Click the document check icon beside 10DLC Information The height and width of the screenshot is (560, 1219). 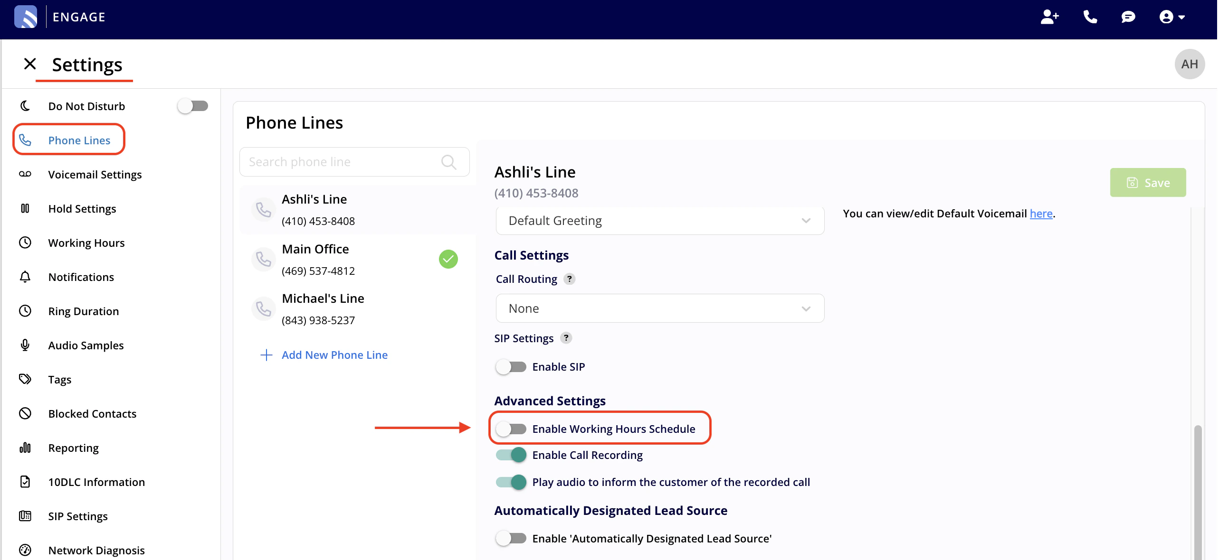coord(25,482)
